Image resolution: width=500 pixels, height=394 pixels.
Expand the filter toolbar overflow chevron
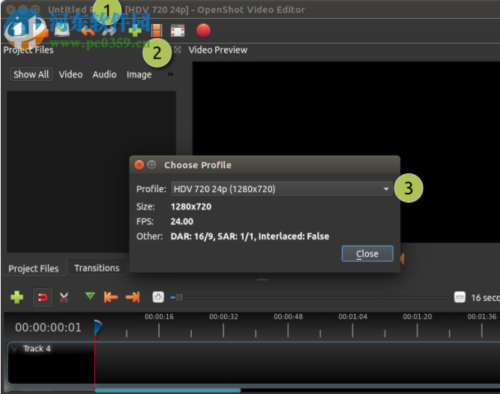[x=170, y=74]
